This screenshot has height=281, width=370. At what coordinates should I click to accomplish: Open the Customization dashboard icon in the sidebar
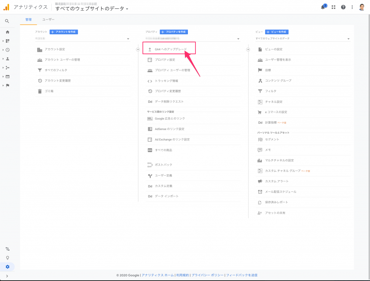8,41
